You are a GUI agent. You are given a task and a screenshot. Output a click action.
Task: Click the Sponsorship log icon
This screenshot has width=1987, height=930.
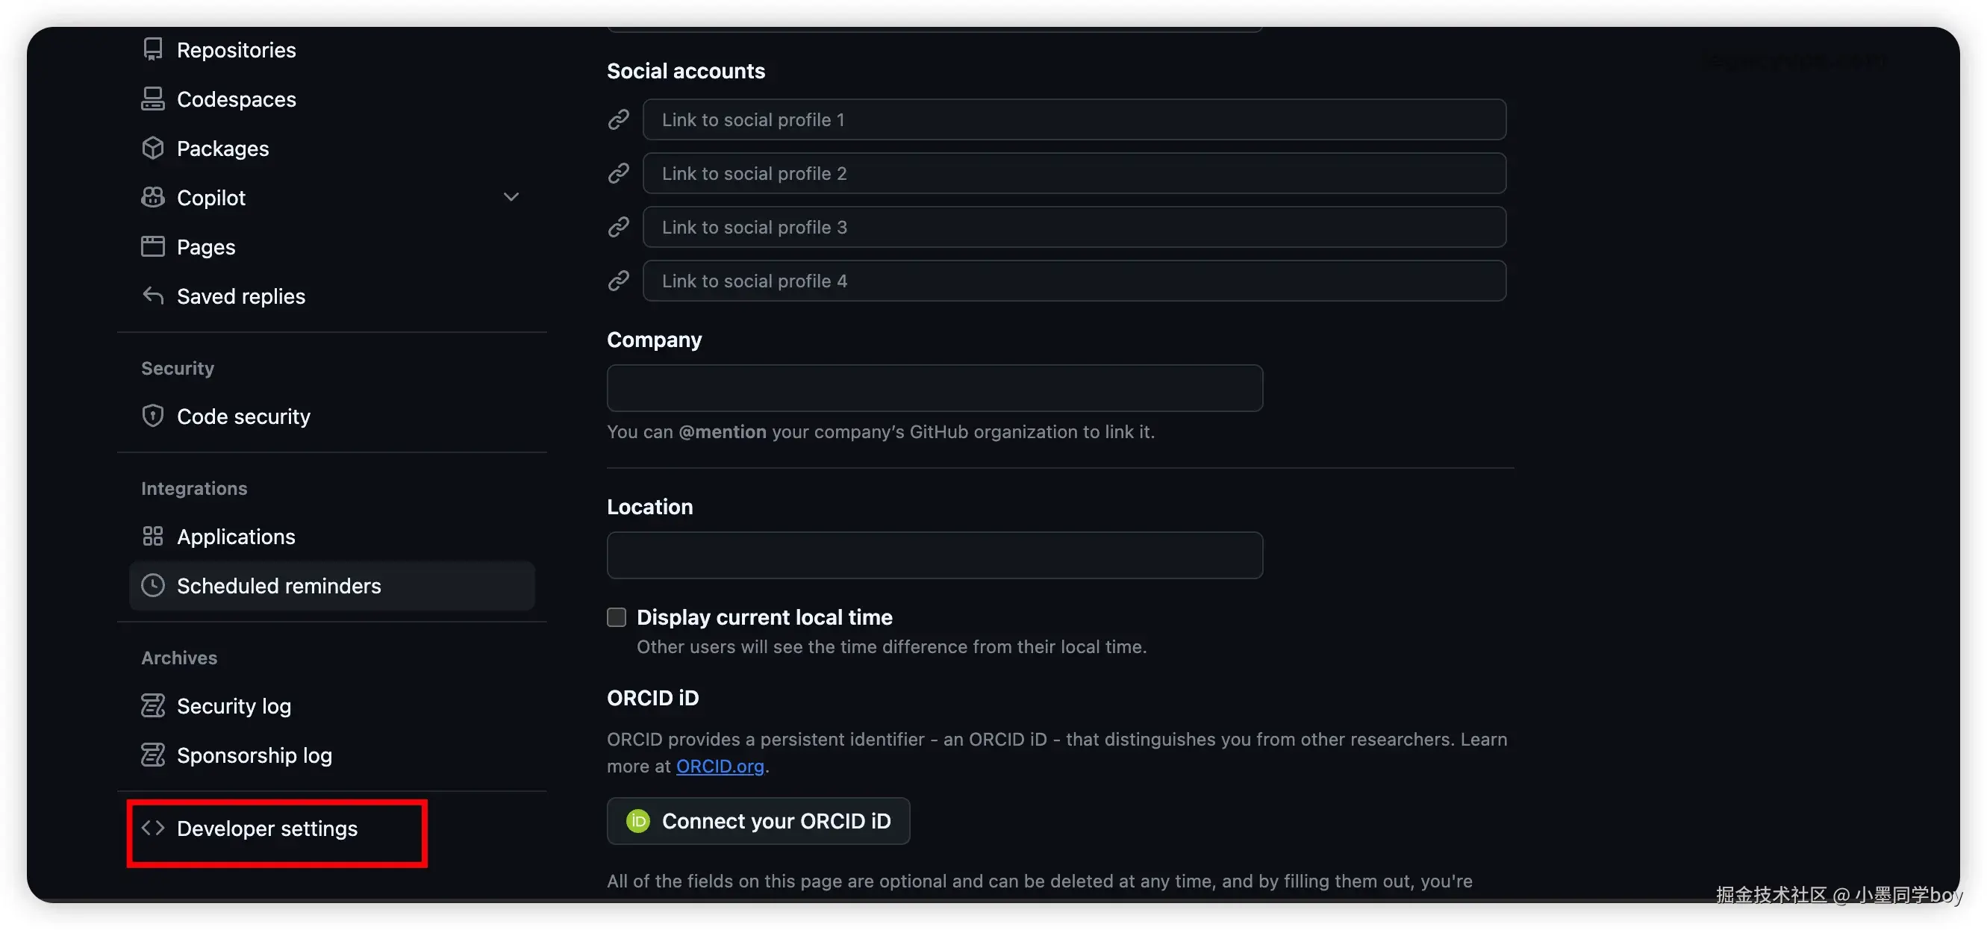[153, 755]
